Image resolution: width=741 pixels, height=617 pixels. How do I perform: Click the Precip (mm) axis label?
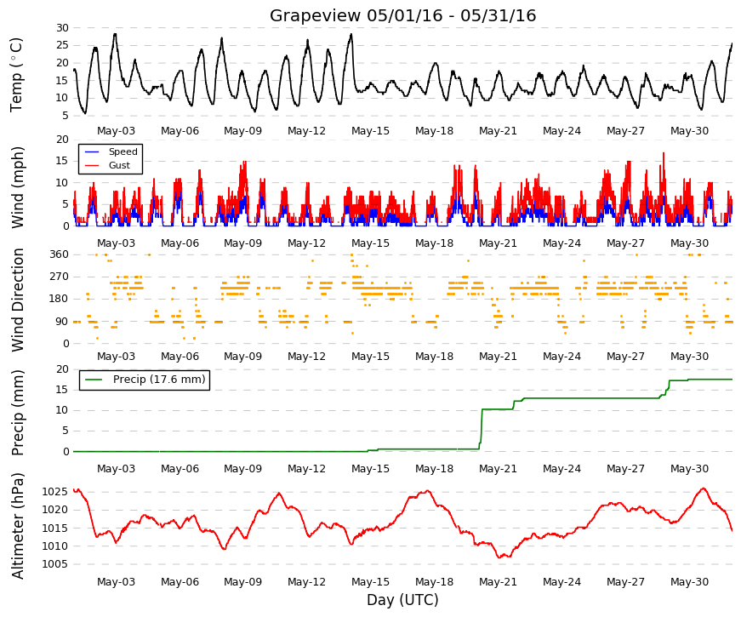click(x=18, y=412)
